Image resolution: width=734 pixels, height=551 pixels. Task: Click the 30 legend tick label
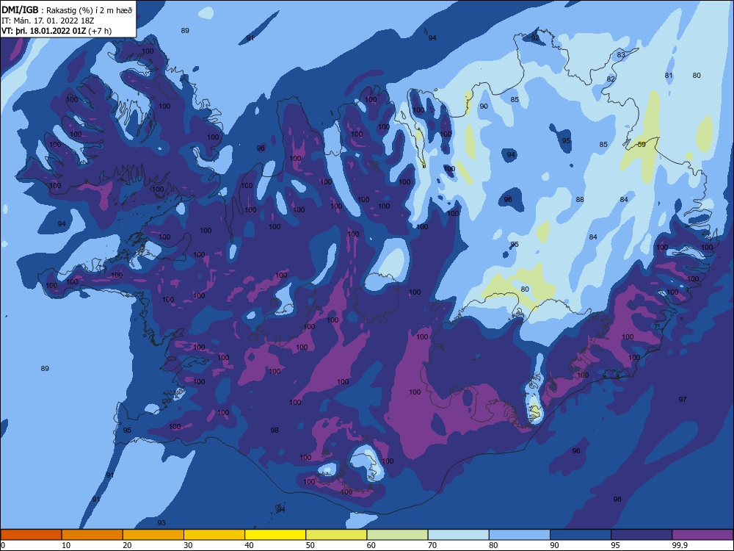(188, 545)
